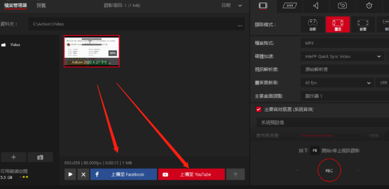Open the LIVE streaming tab

point(289,6)
